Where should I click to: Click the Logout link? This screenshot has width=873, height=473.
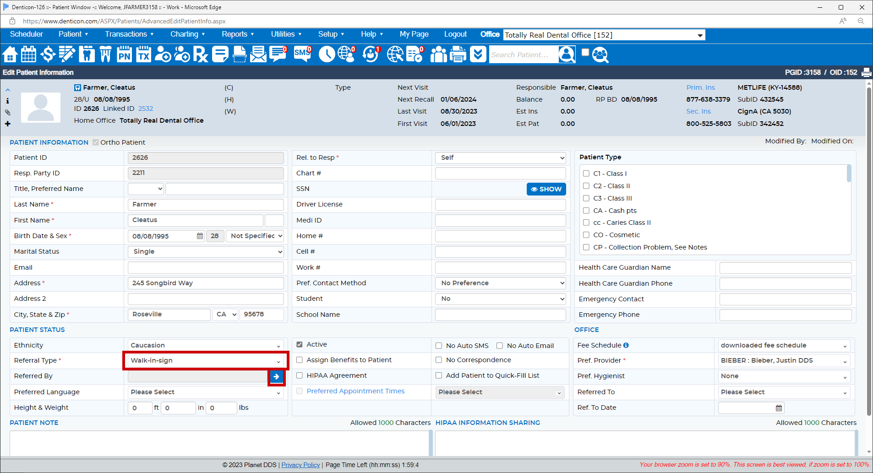click(455, 34)
